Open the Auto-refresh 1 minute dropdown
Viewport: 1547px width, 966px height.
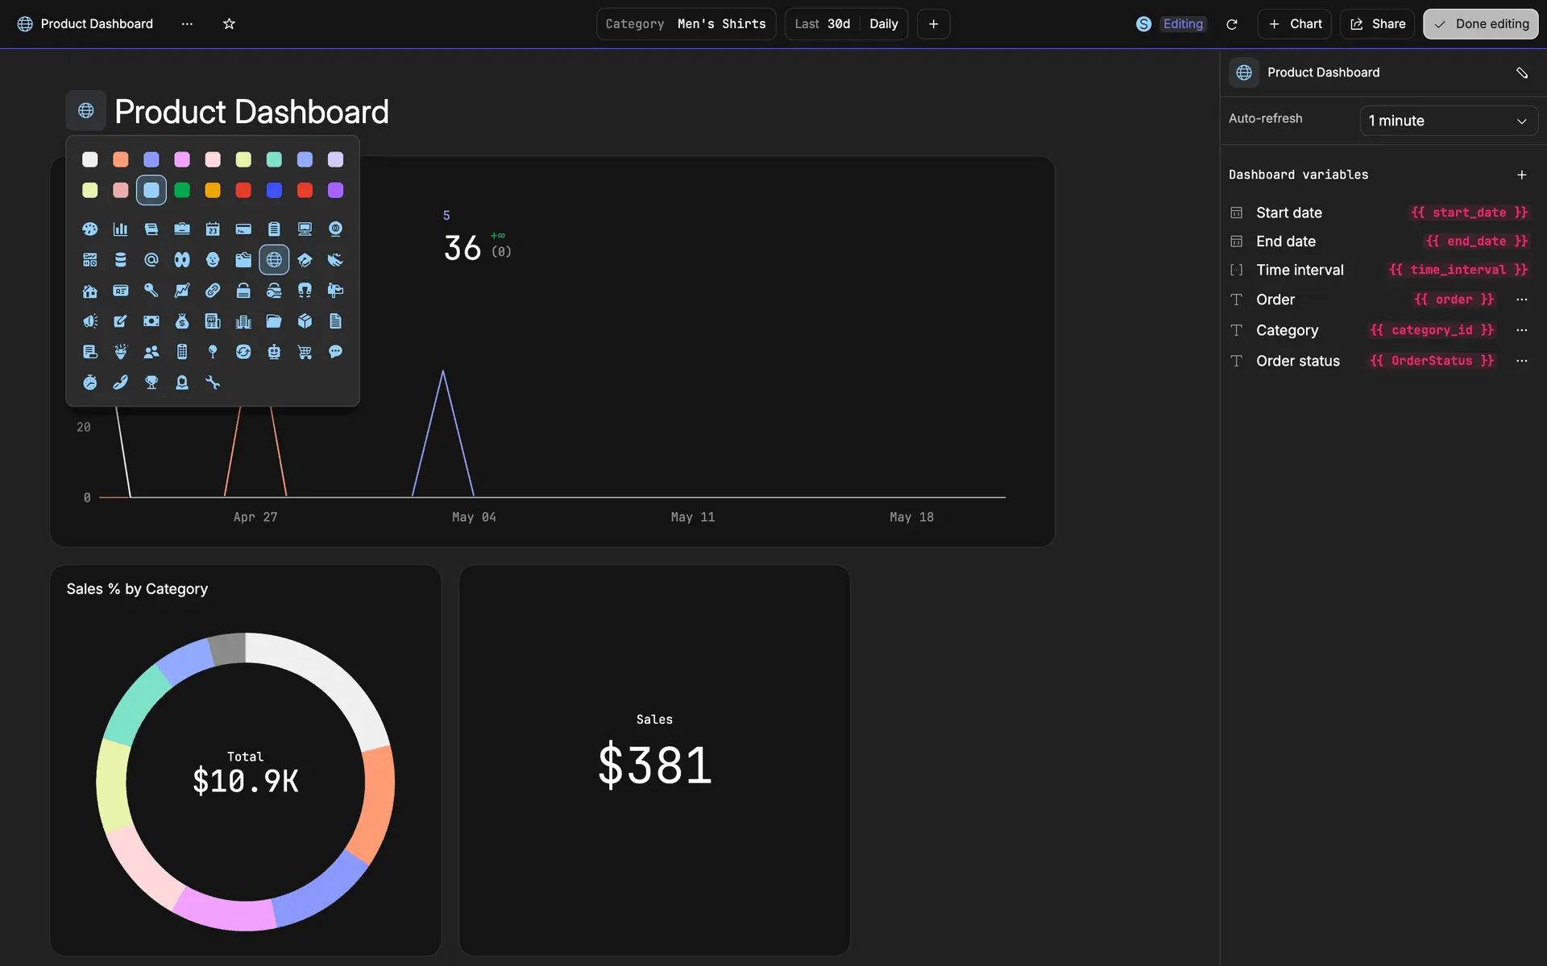1448,121
